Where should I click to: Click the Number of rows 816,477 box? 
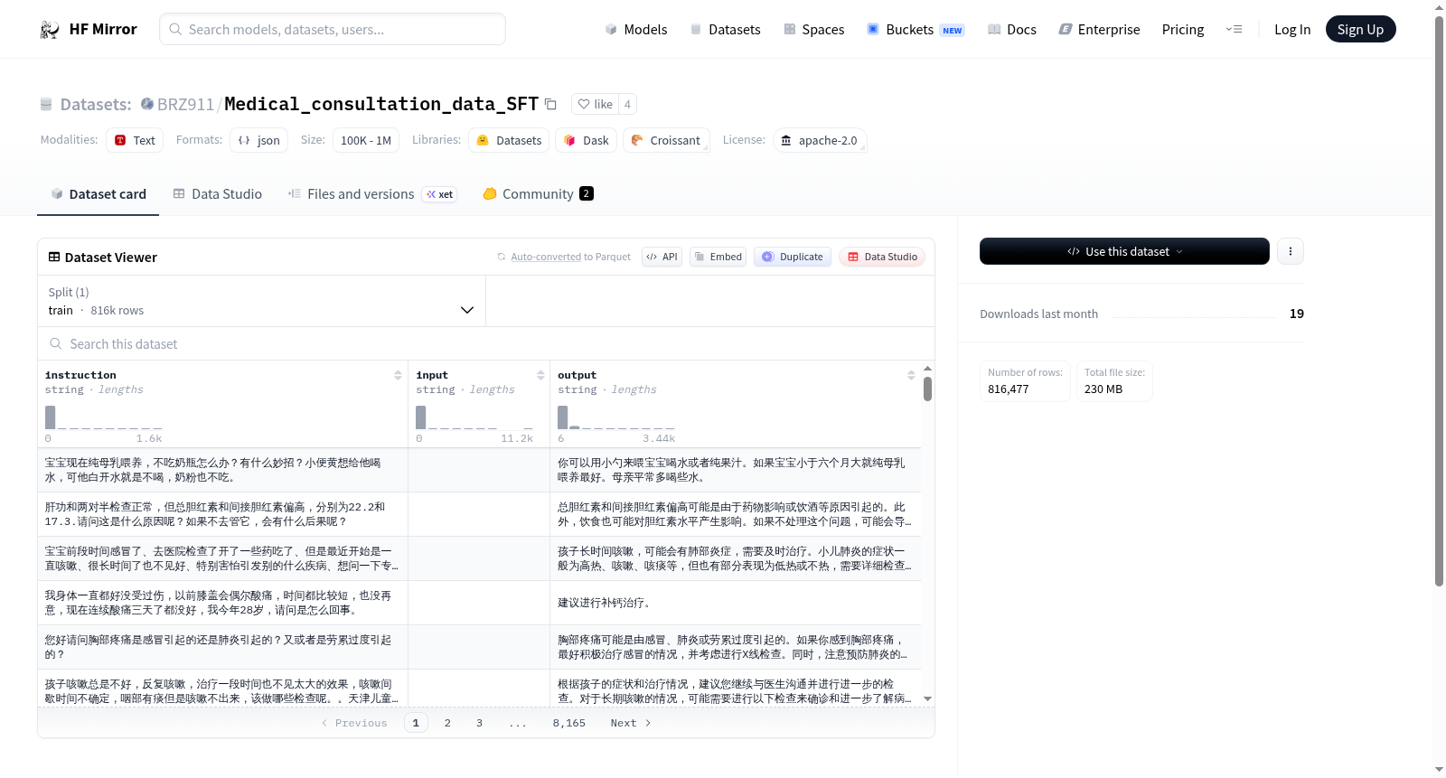pyautogui.click(x=1025, y=380)
